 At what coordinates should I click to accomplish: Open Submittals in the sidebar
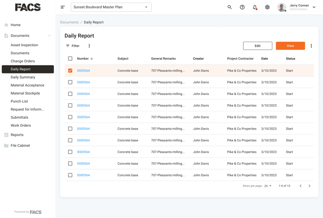[19, 117]
